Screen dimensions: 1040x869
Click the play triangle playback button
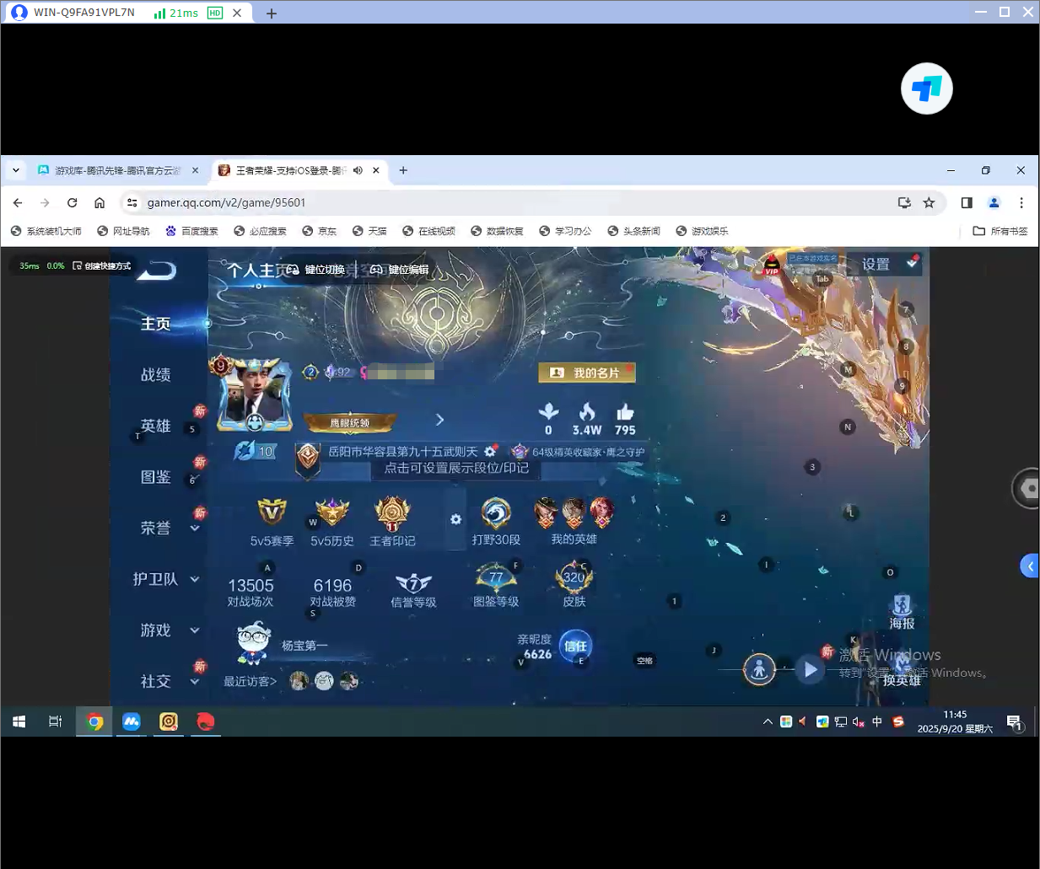point(811,670)
